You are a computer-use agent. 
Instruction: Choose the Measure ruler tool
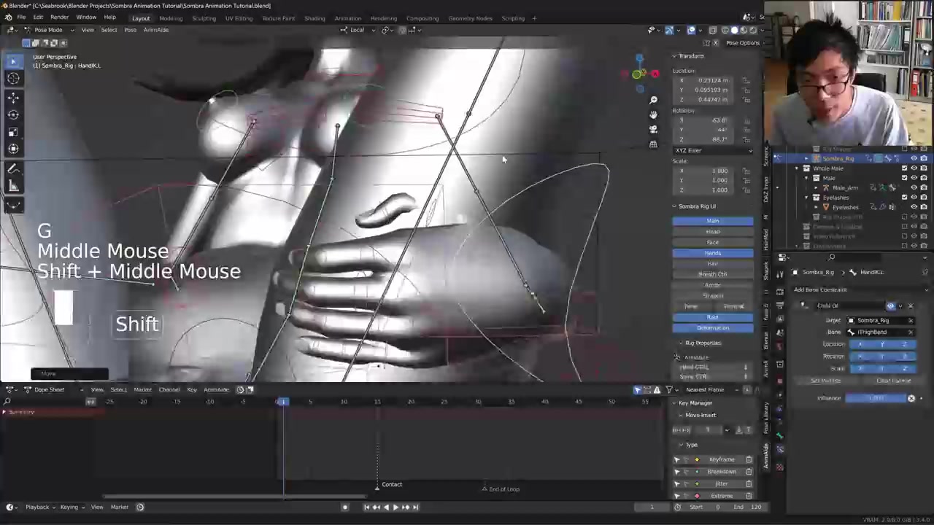(13, 187)
